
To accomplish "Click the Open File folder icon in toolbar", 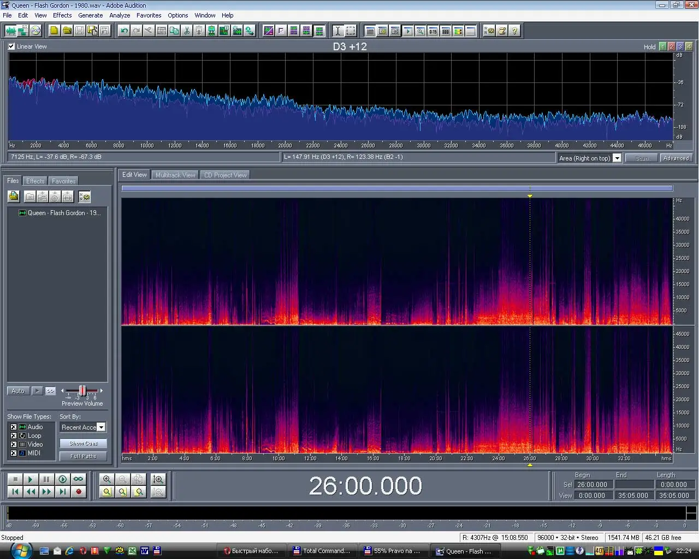I will (x=67, y=31).
